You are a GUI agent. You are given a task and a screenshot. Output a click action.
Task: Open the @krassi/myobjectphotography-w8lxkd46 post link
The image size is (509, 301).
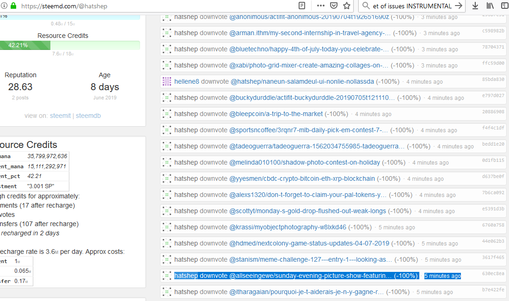click(x=288, y=227)
